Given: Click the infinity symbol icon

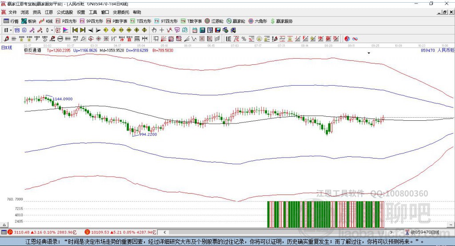Looking at the screenshot, I should click(355, 39).
